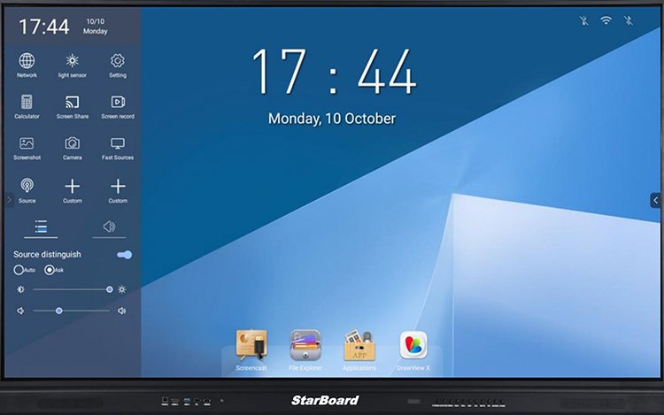Open Fast Sources

click(118, 148)
